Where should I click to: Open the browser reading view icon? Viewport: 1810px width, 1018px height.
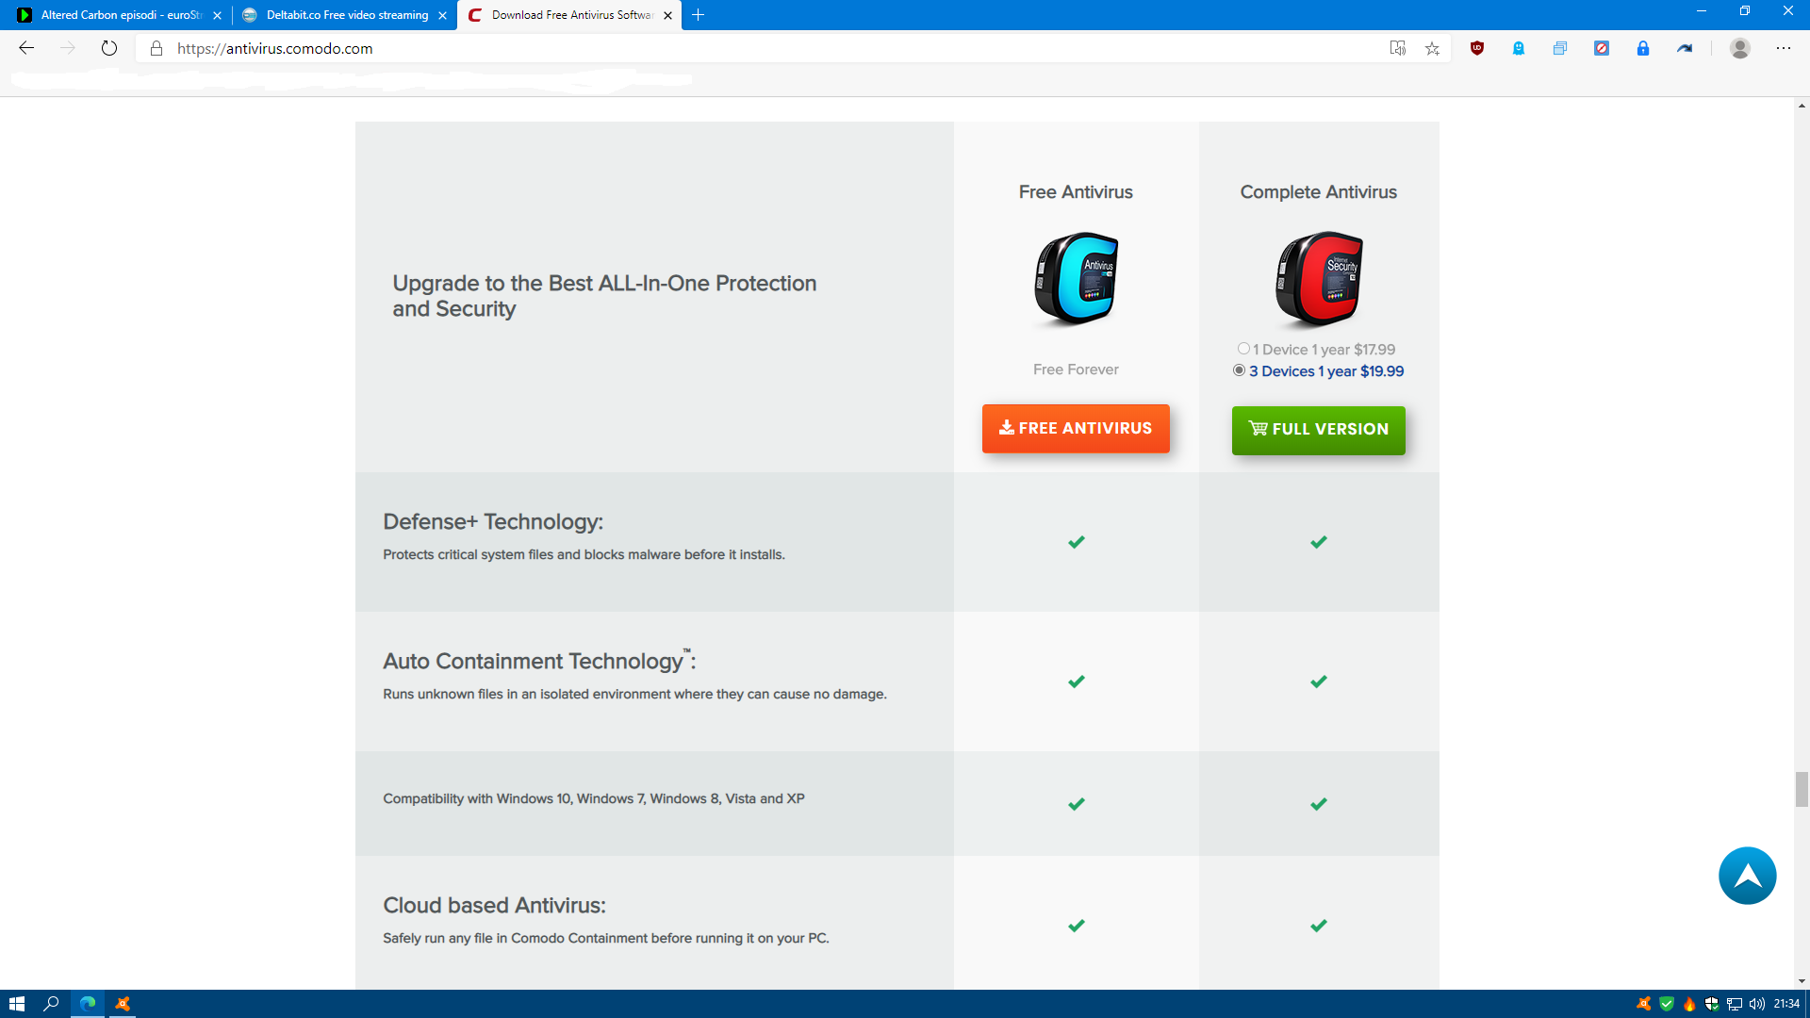(x=1397, y=48)
